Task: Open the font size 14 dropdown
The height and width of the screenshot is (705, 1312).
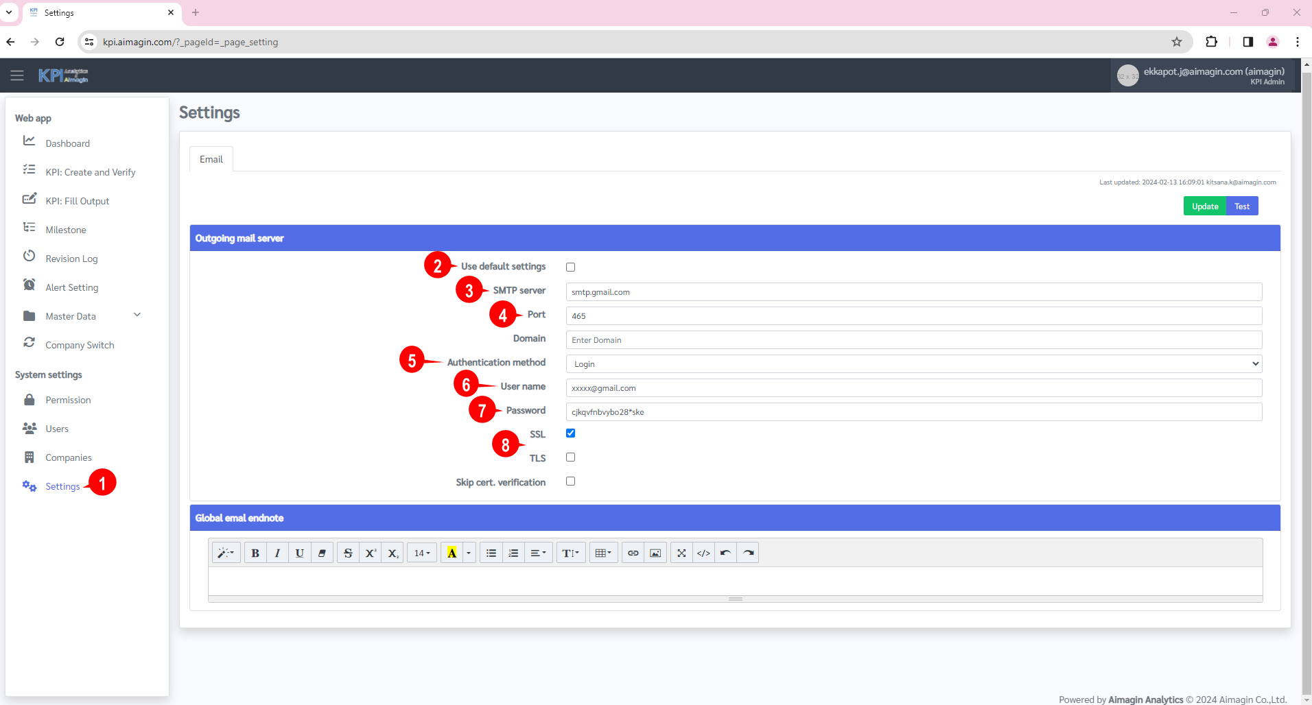Action: tap(421, 553)
